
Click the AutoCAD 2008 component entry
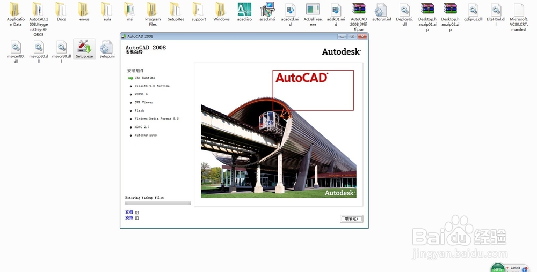pyautogui.click(x=146, y=135)
